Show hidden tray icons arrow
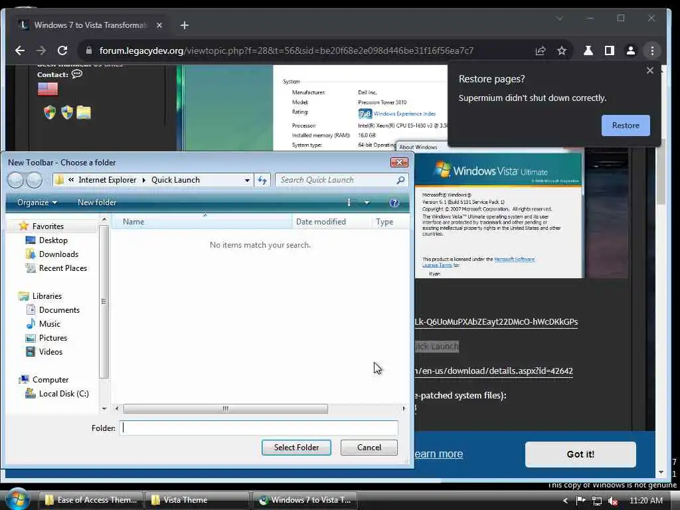Image resolution: width=680 pixels, height=510 pixels. point(564,501)
